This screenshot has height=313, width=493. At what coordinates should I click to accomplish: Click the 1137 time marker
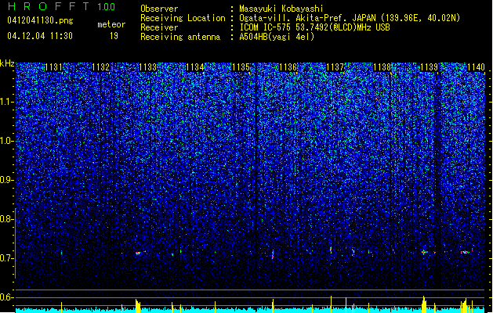point(335,67)
